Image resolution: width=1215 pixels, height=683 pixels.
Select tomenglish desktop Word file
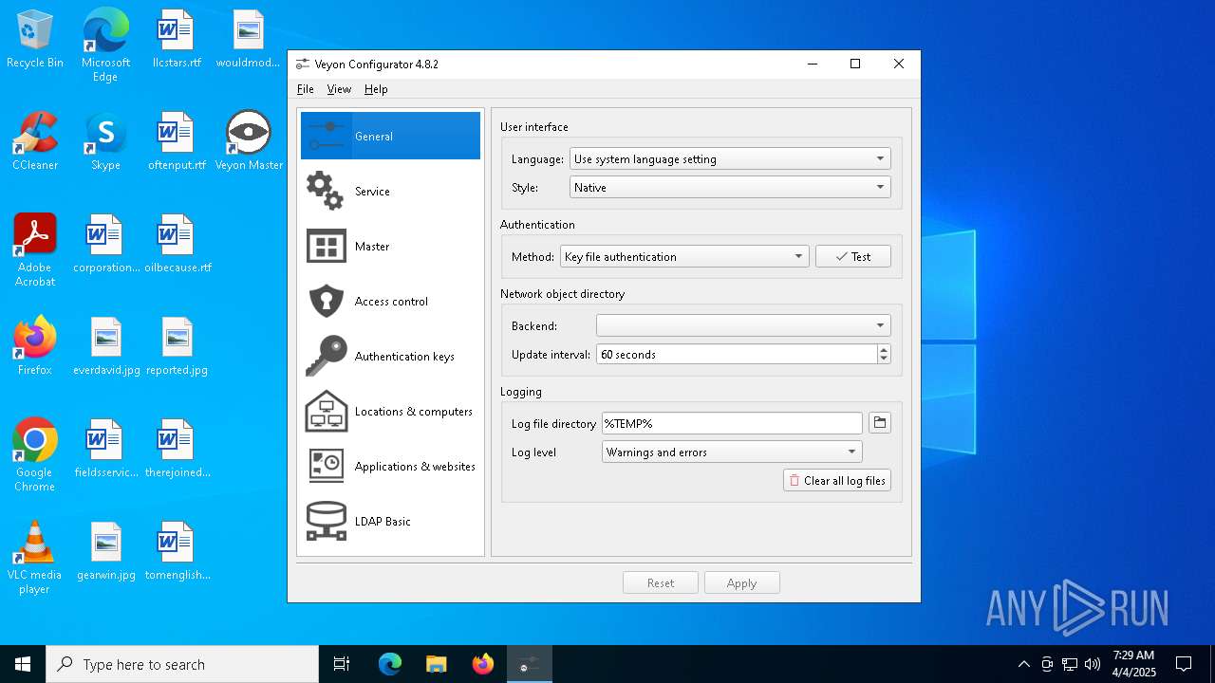[x=177, y=551]
